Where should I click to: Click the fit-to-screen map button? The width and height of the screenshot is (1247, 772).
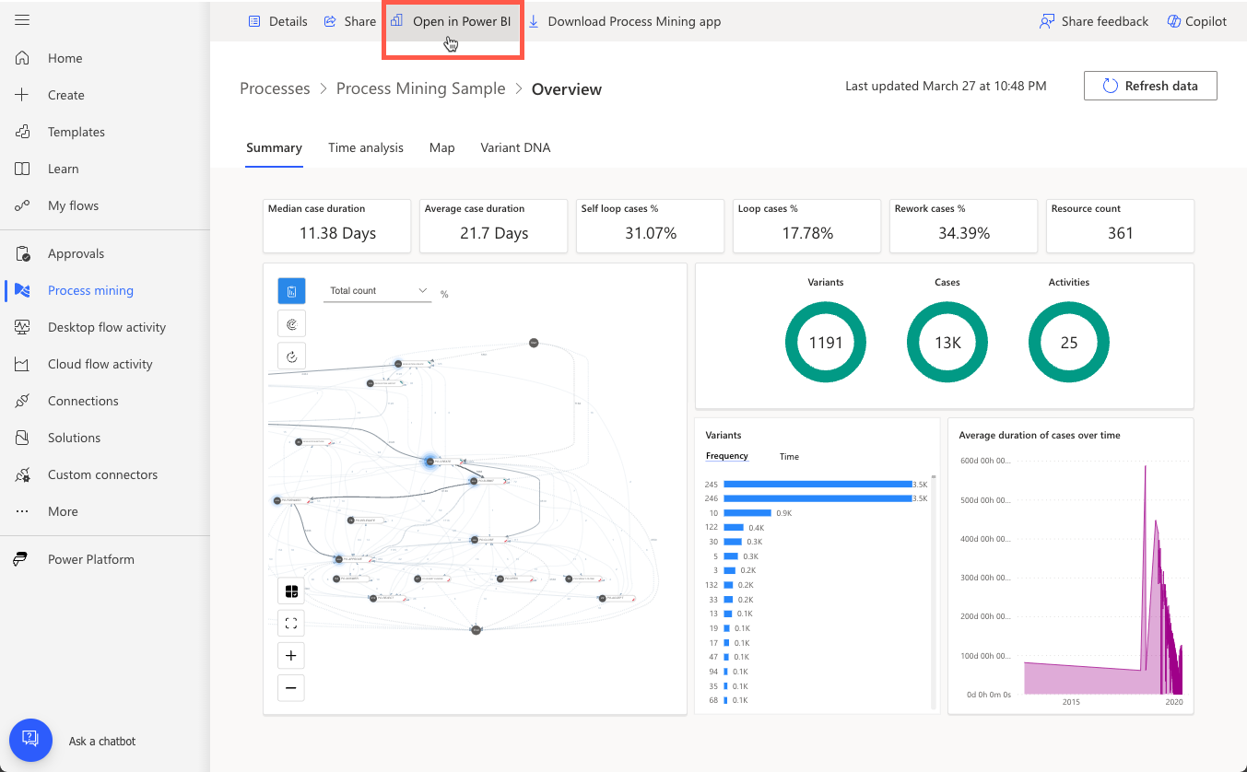click(291, 624)
